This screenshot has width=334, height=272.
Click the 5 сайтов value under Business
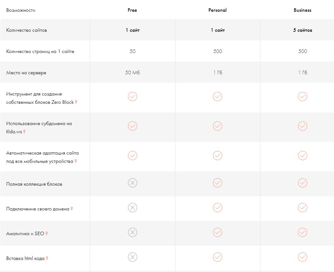coord(303,30)
